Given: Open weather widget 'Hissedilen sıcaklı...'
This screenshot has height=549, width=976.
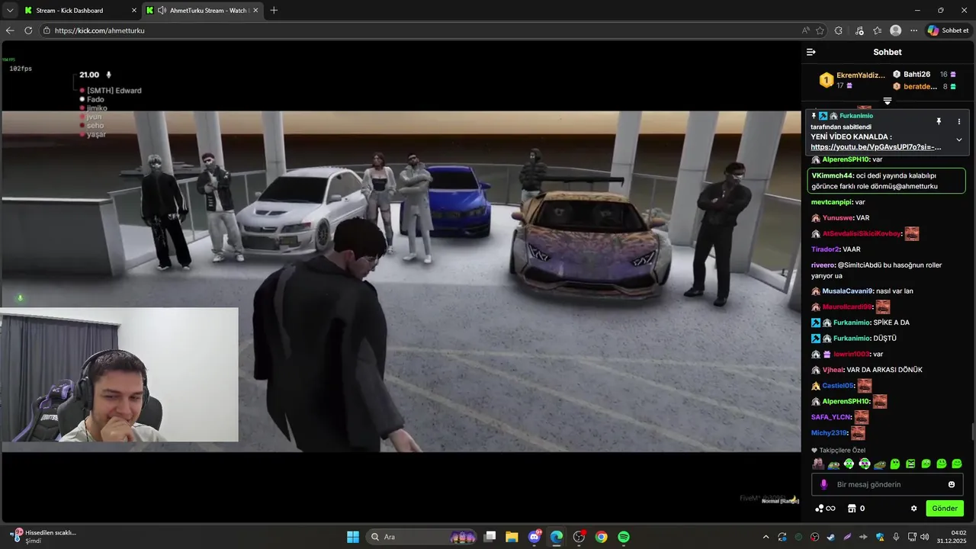Looking at the screenshot, I should 43,537.
